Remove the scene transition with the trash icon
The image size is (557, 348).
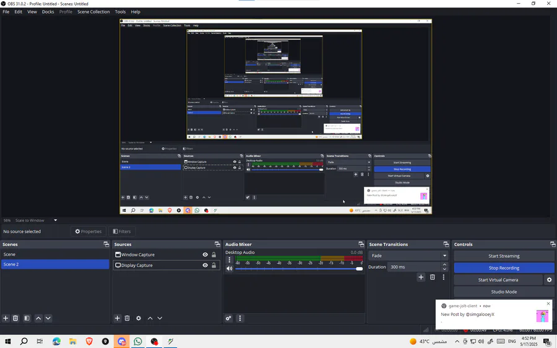coord(433,277)
